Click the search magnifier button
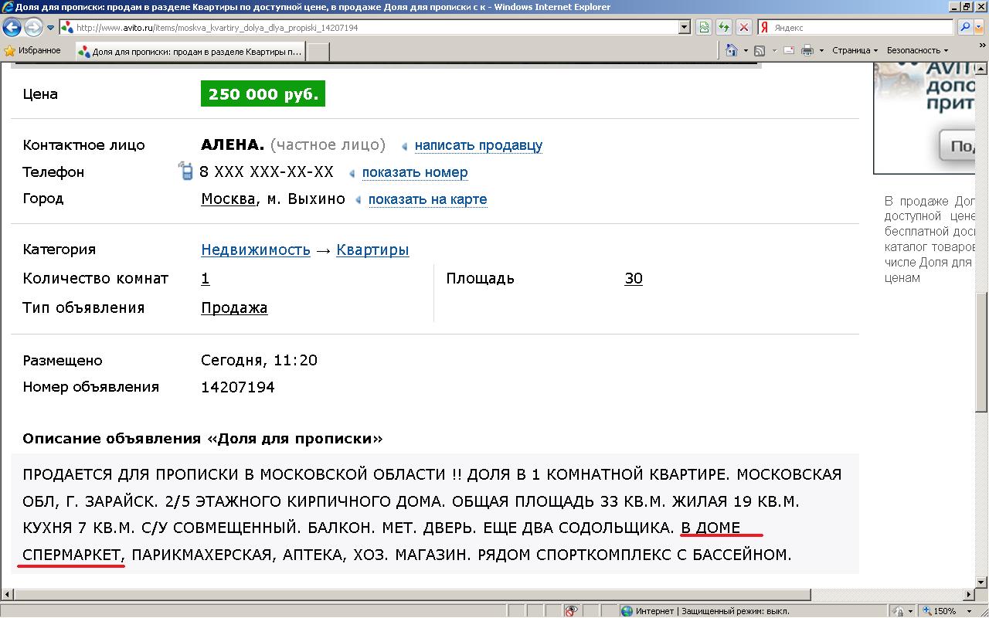Viewport: 989px width, 618px height. pyautogui.click(x=965, y=28)
